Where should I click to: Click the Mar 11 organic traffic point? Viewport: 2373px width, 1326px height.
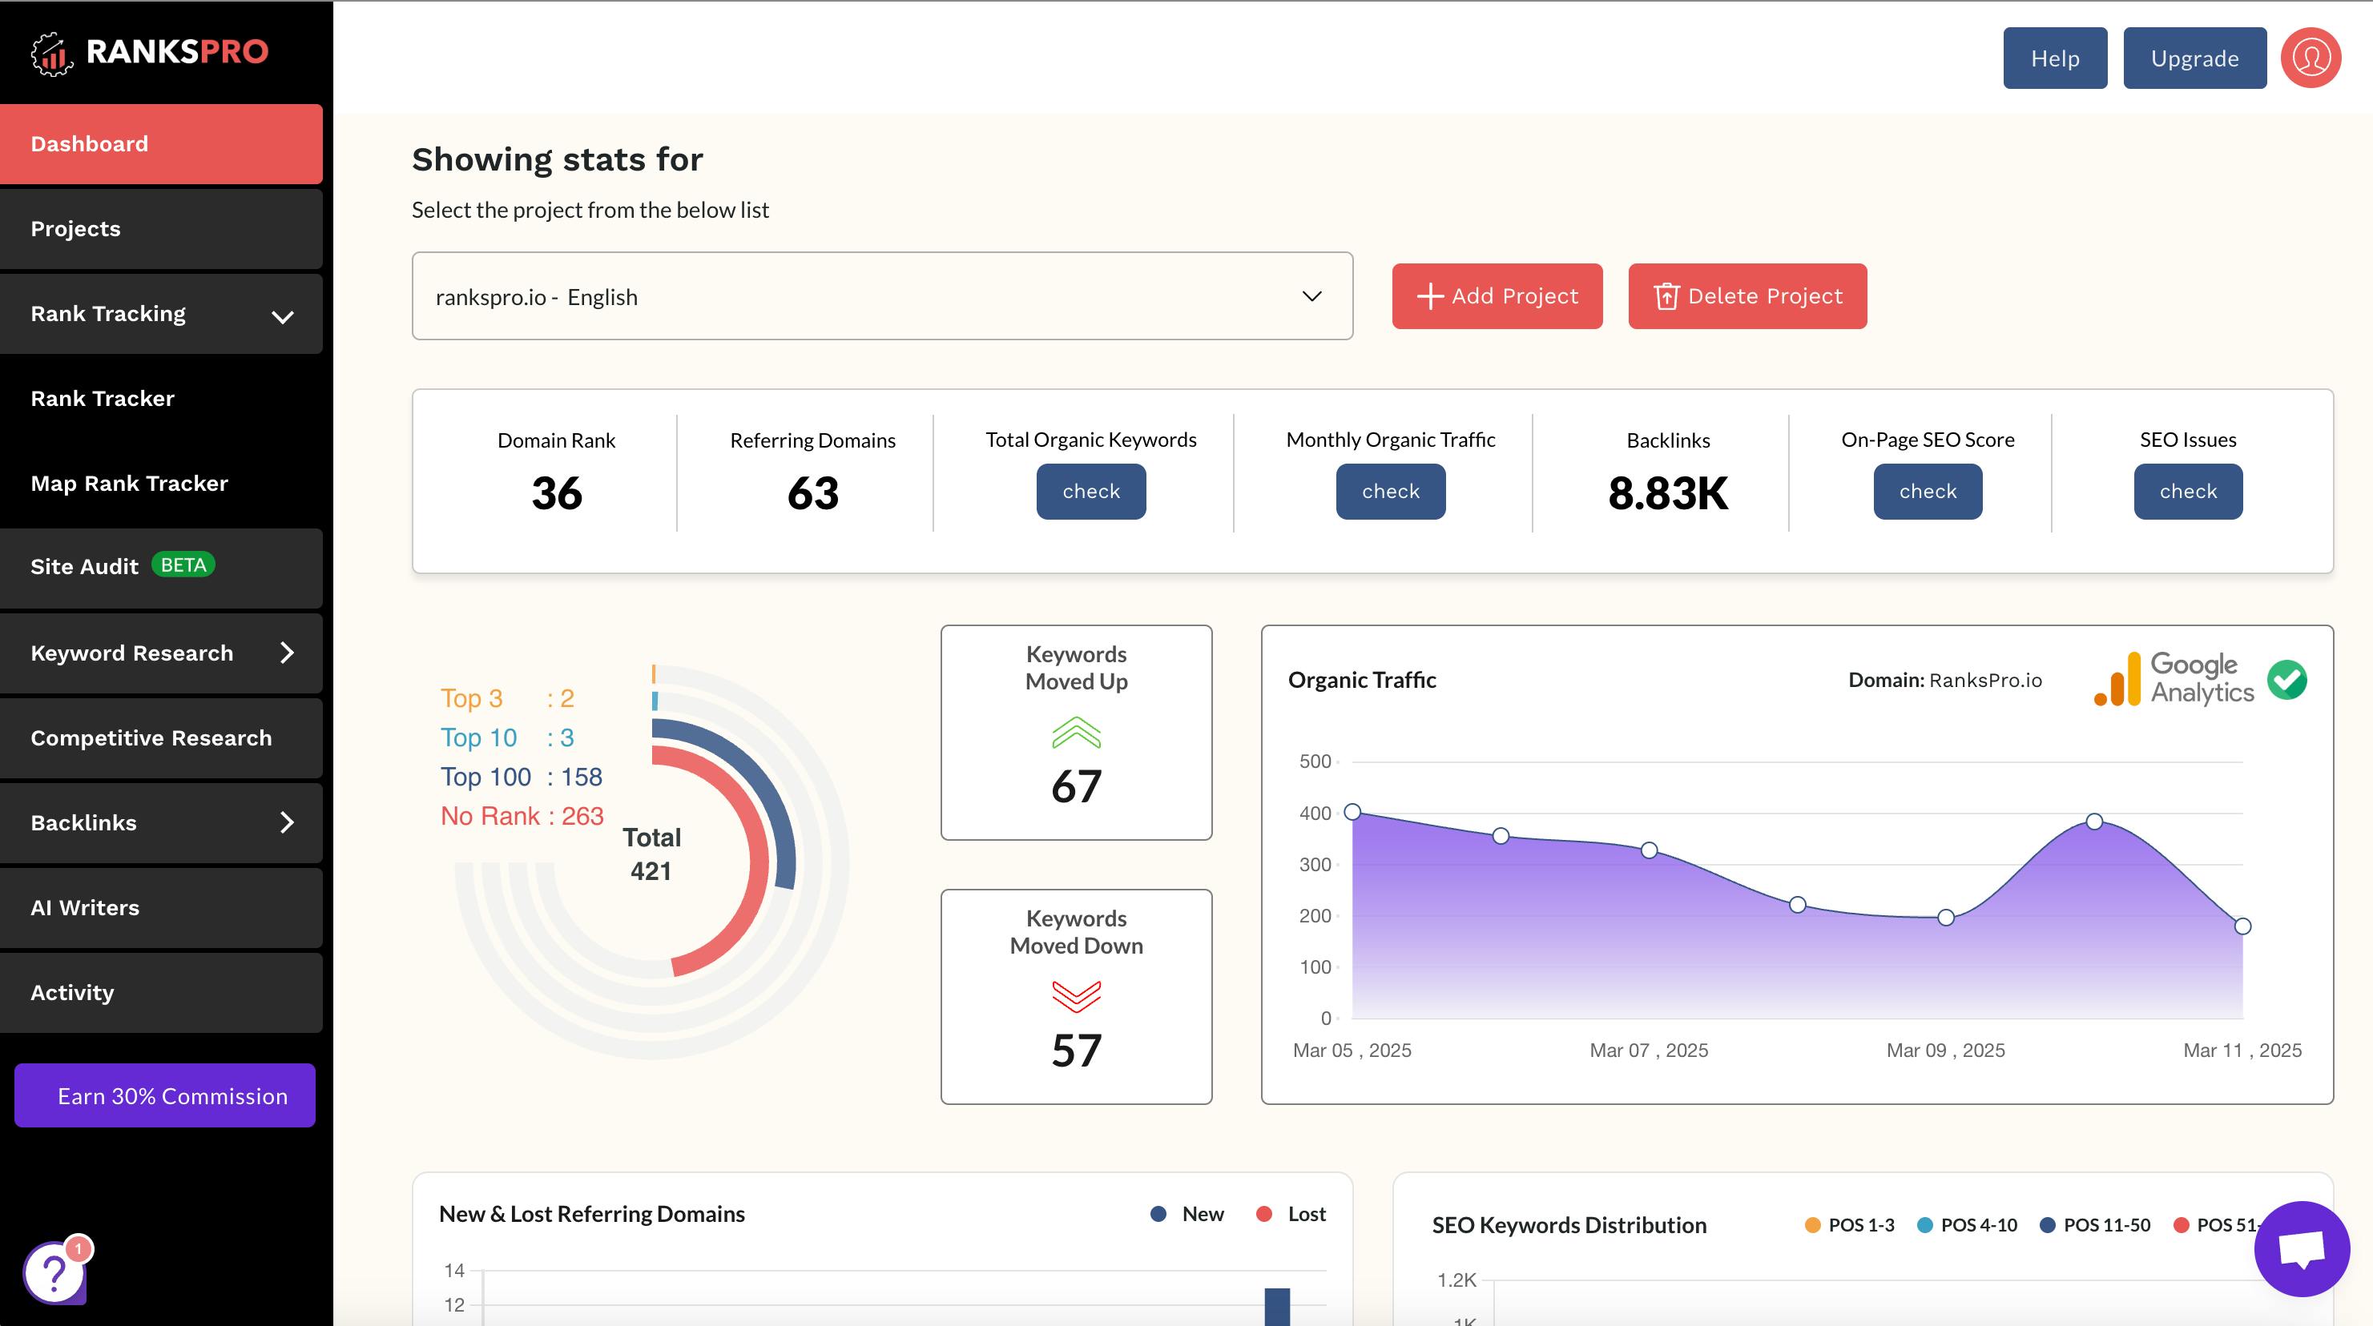coord(2243,926)
